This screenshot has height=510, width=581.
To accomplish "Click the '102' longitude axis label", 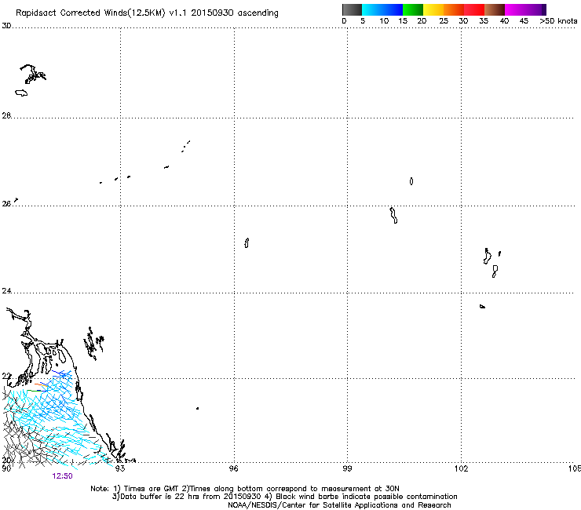I will (x=461, y=468).
